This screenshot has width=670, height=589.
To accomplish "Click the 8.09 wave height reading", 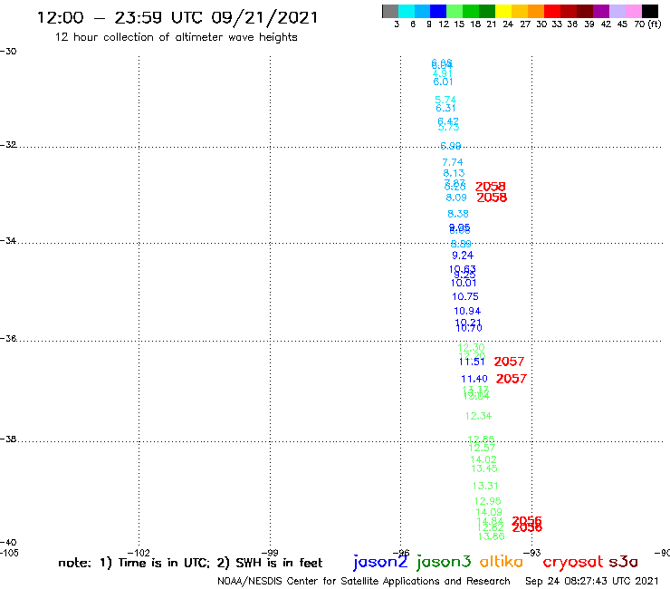I will 456,198.
